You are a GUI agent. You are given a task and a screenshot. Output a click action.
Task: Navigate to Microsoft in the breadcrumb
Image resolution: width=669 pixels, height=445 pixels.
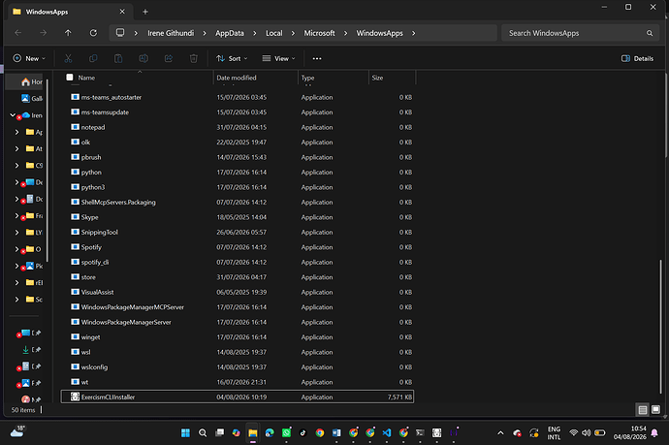319,33
